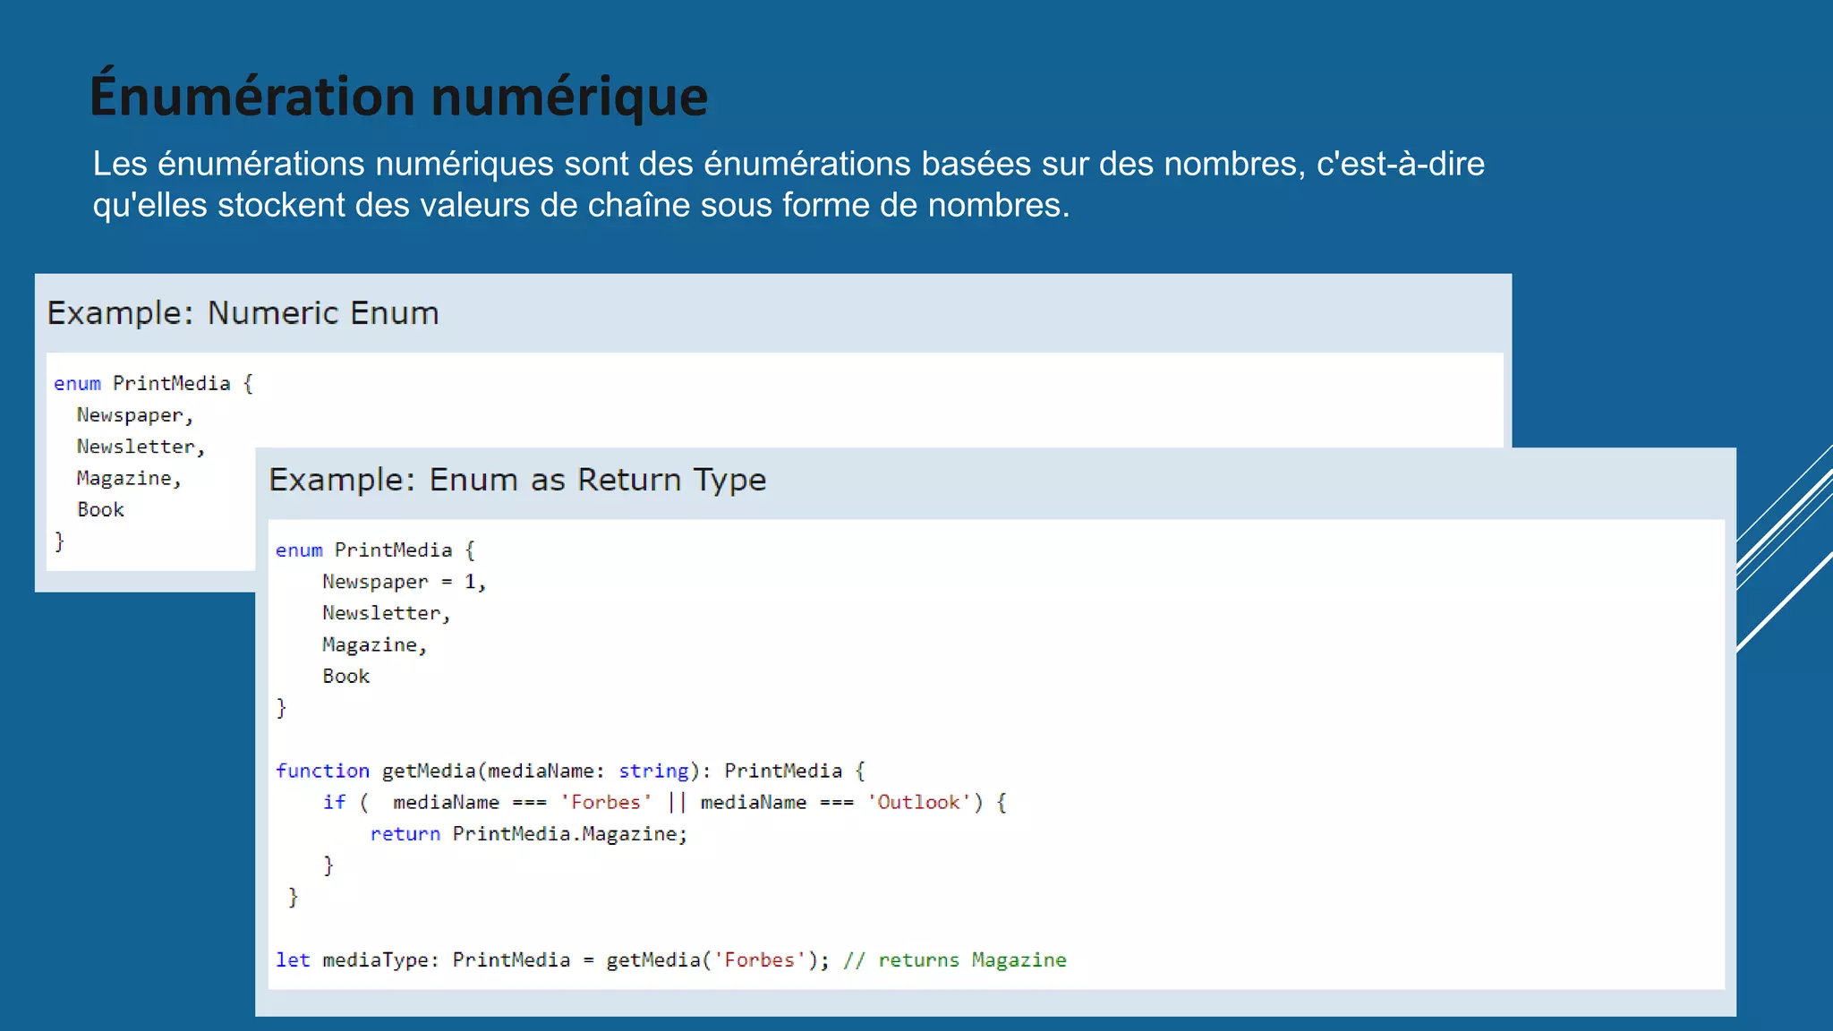Image resolution: width=1833 pixels, height=1031 pixels.
Task: Click the '// returns Magazine' comment
Action: (954, 960)
